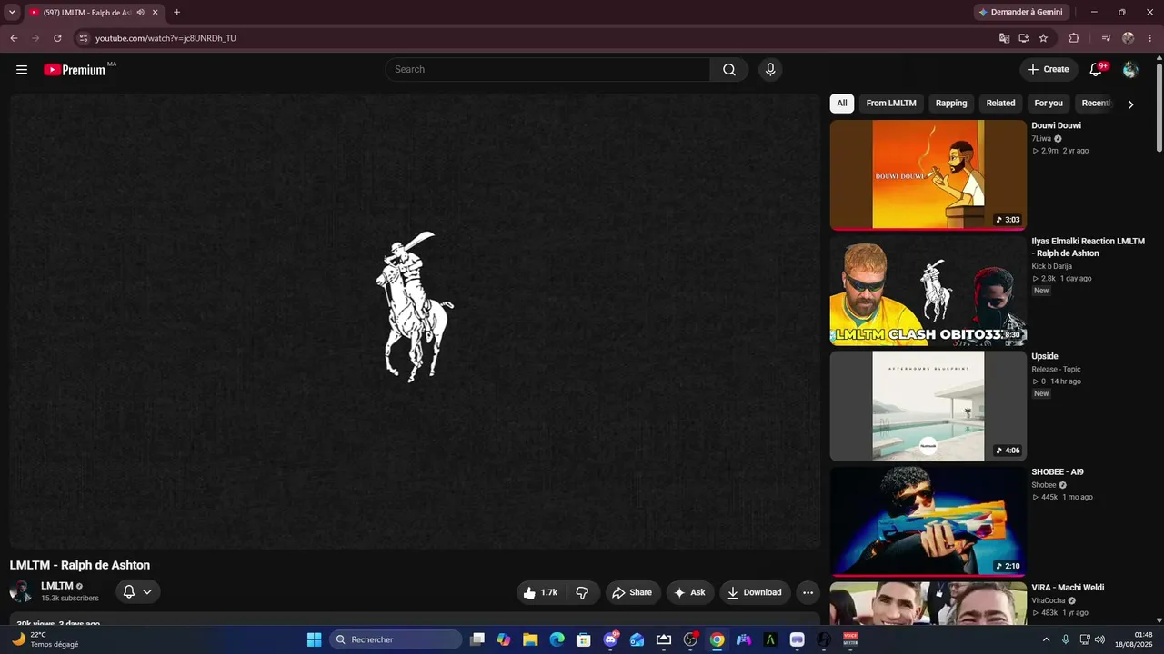Screen dimensions: 1164x654
Task: Open the tab search dropdown arrow
Action: (x=12, y=13)
